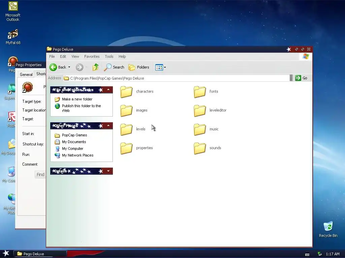Go back with the green Back arrow

click(53, 67)
